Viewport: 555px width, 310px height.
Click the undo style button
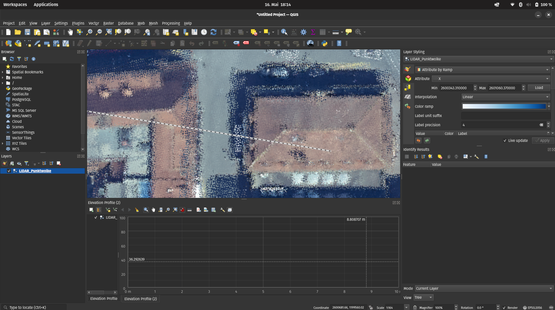coord(418,140)
